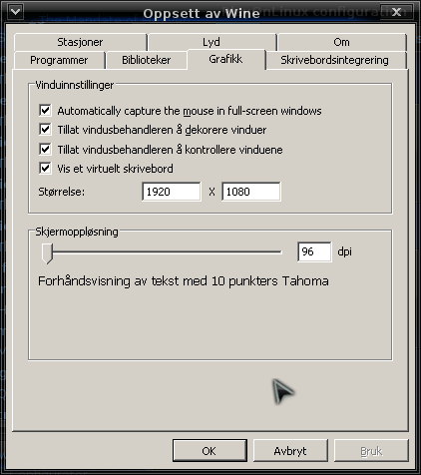Image resolution: width=421 pixels, height=475 pixels.
Task: Confirm settings with the OK button
Action: point(210,451)
